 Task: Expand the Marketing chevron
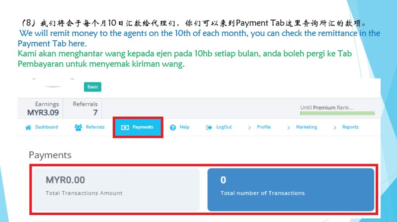point(288,127)
